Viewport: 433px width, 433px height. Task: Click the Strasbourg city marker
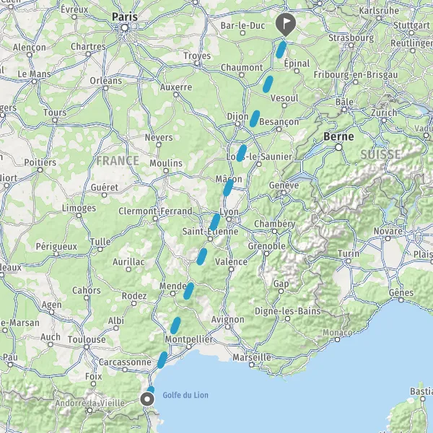tap(351, 45)
